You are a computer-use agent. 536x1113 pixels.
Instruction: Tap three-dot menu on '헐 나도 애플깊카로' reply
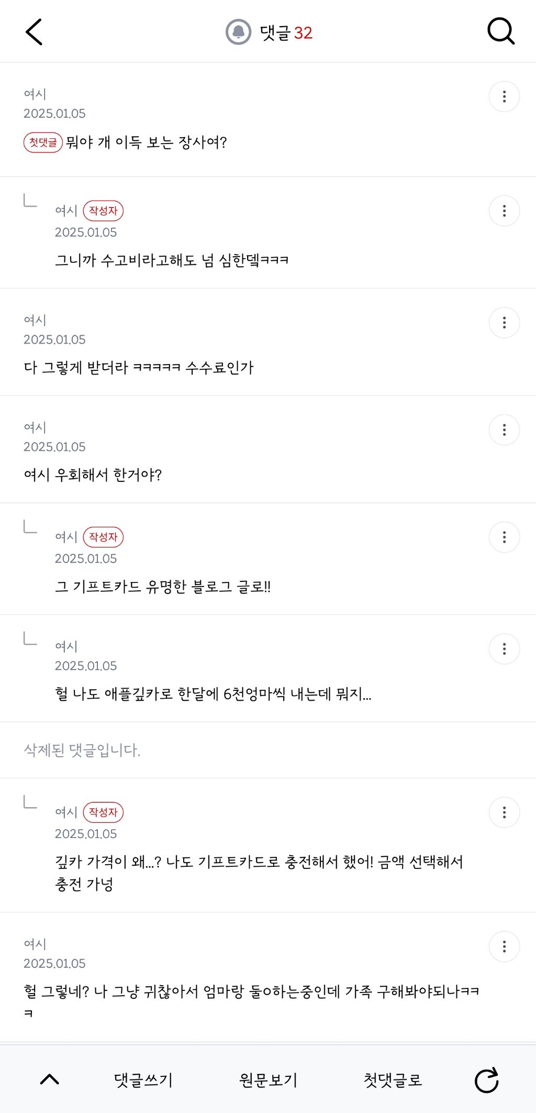[x=504, y=649]
